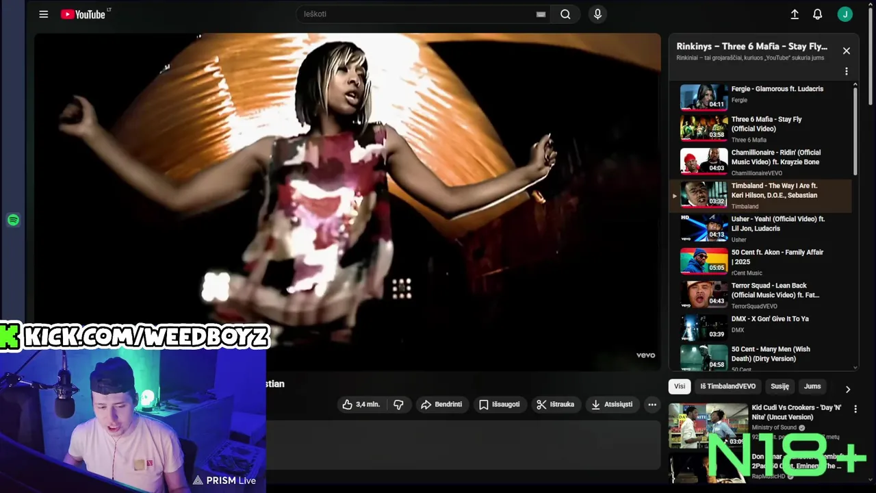
Task: Close the Rinkinys mix playlist panel
Action: pyautogui.click(x=847, y=51)
